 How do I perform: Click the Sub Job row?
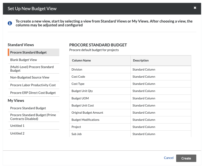130,134
